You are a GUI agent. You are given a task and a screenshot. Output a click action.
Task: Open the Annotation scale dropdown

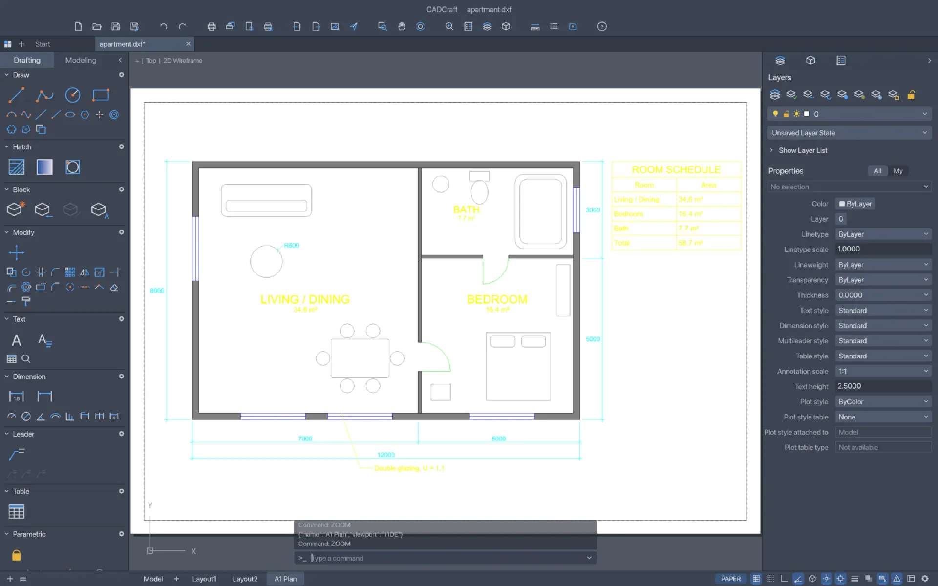[x=883, y=371]
